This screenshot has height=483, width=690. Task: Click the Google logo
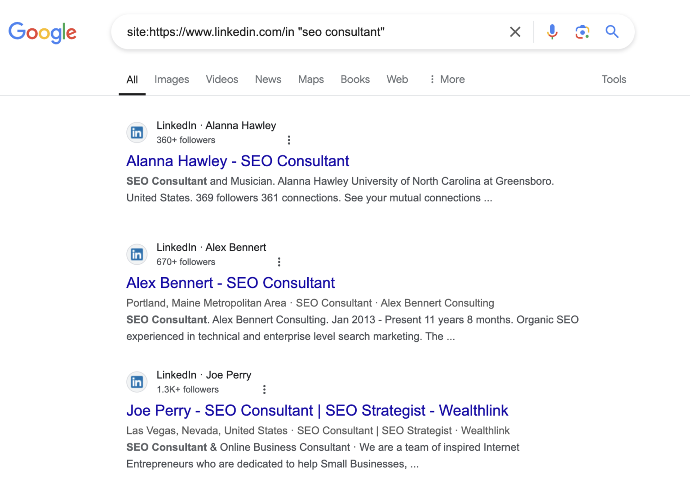43,32
